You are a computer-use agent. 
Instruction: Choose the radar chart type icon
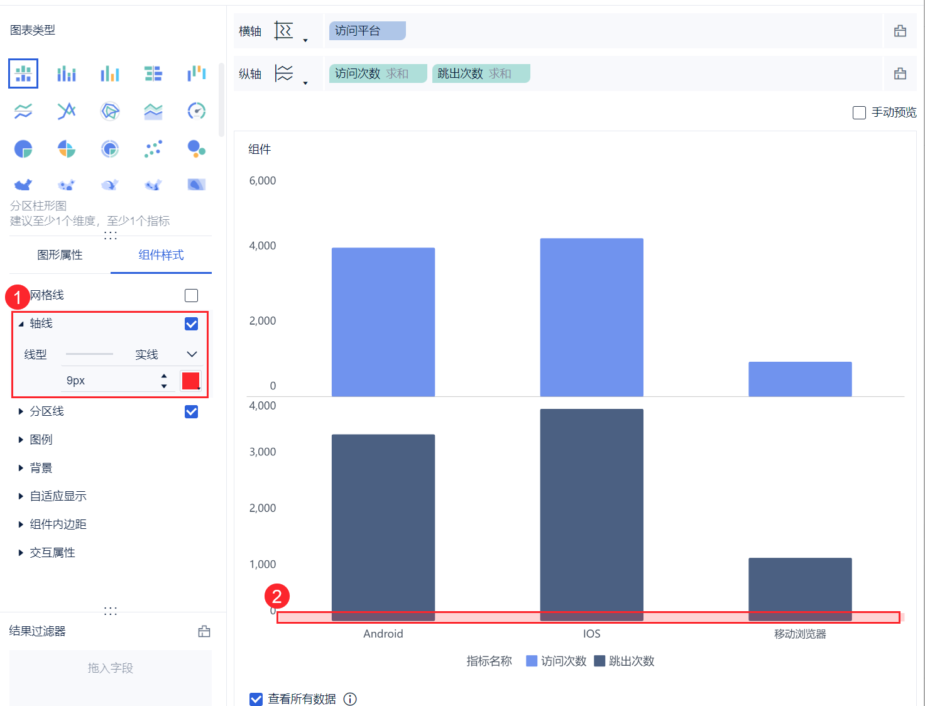(110, 111)
